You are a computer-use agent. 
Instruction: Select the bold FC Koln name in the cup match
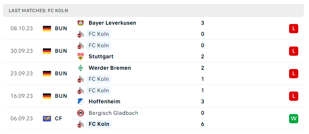point(99,124)
